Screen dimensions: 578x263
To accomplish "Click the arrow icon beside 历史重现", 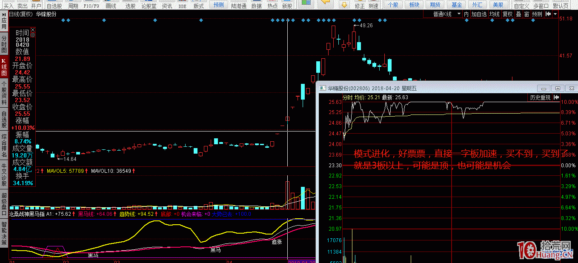I will point(556,97).
